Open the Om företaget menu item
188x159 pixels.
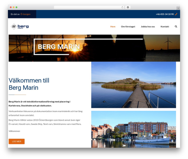point(128,27)
